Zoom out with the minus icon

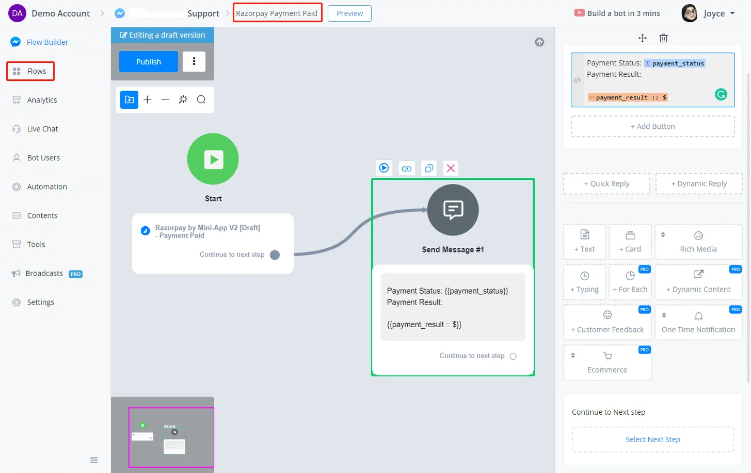[165, 99]
